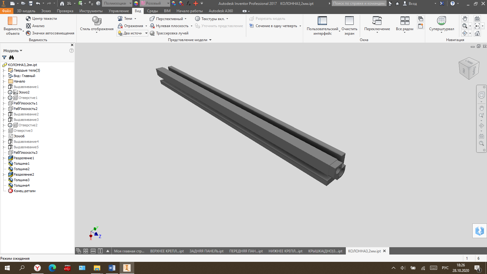
Task: Click the Pan hand on the navigation bar
Action: pyautogui.click(x=482, y=108)
